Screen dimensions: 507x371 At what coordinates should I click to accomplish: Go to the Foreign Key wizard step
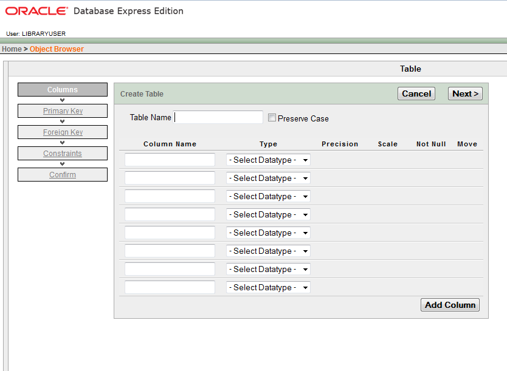[62, 132]
